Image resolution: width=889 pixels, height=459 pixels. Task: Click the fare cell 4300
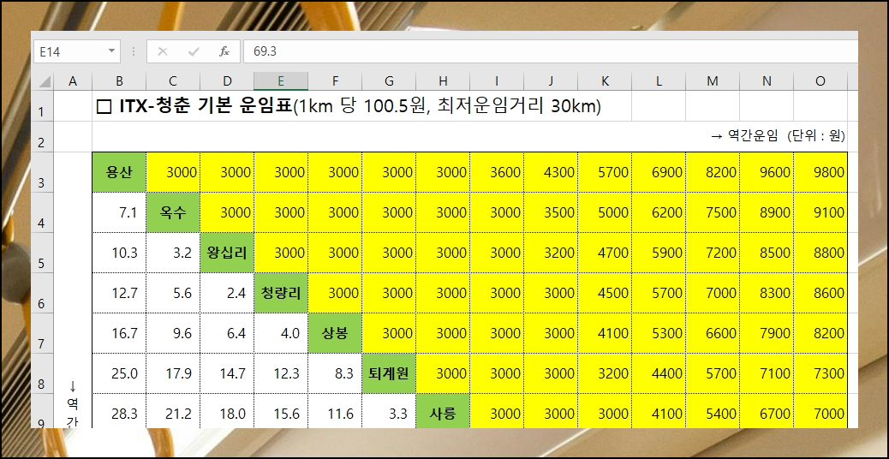[x=551, y=172]
